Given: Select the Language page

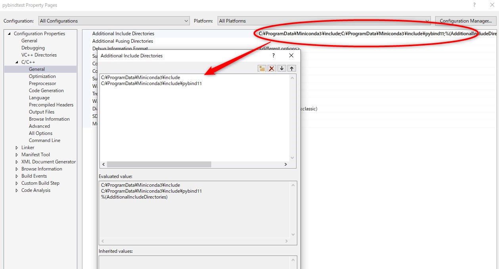Looking at the screenshot, I should tap(39, 98).
